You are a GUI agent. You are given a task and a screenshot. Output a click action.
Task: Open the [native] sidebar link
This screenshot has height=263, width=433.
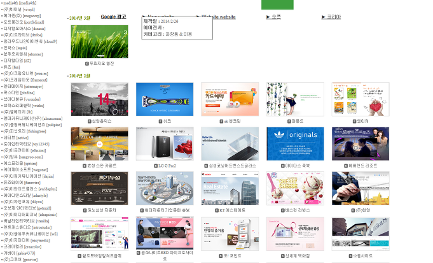(x=16, y=138)
